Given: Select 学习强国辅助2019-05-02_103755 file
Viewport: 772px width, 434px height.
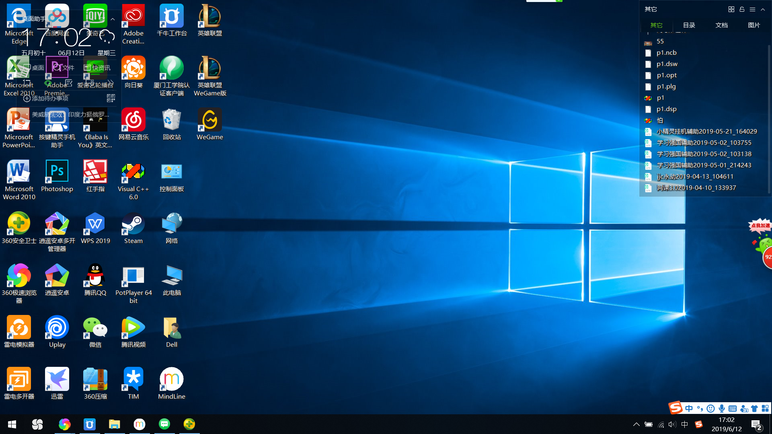Looking at the screenshot, I should (x=704, y=143).
